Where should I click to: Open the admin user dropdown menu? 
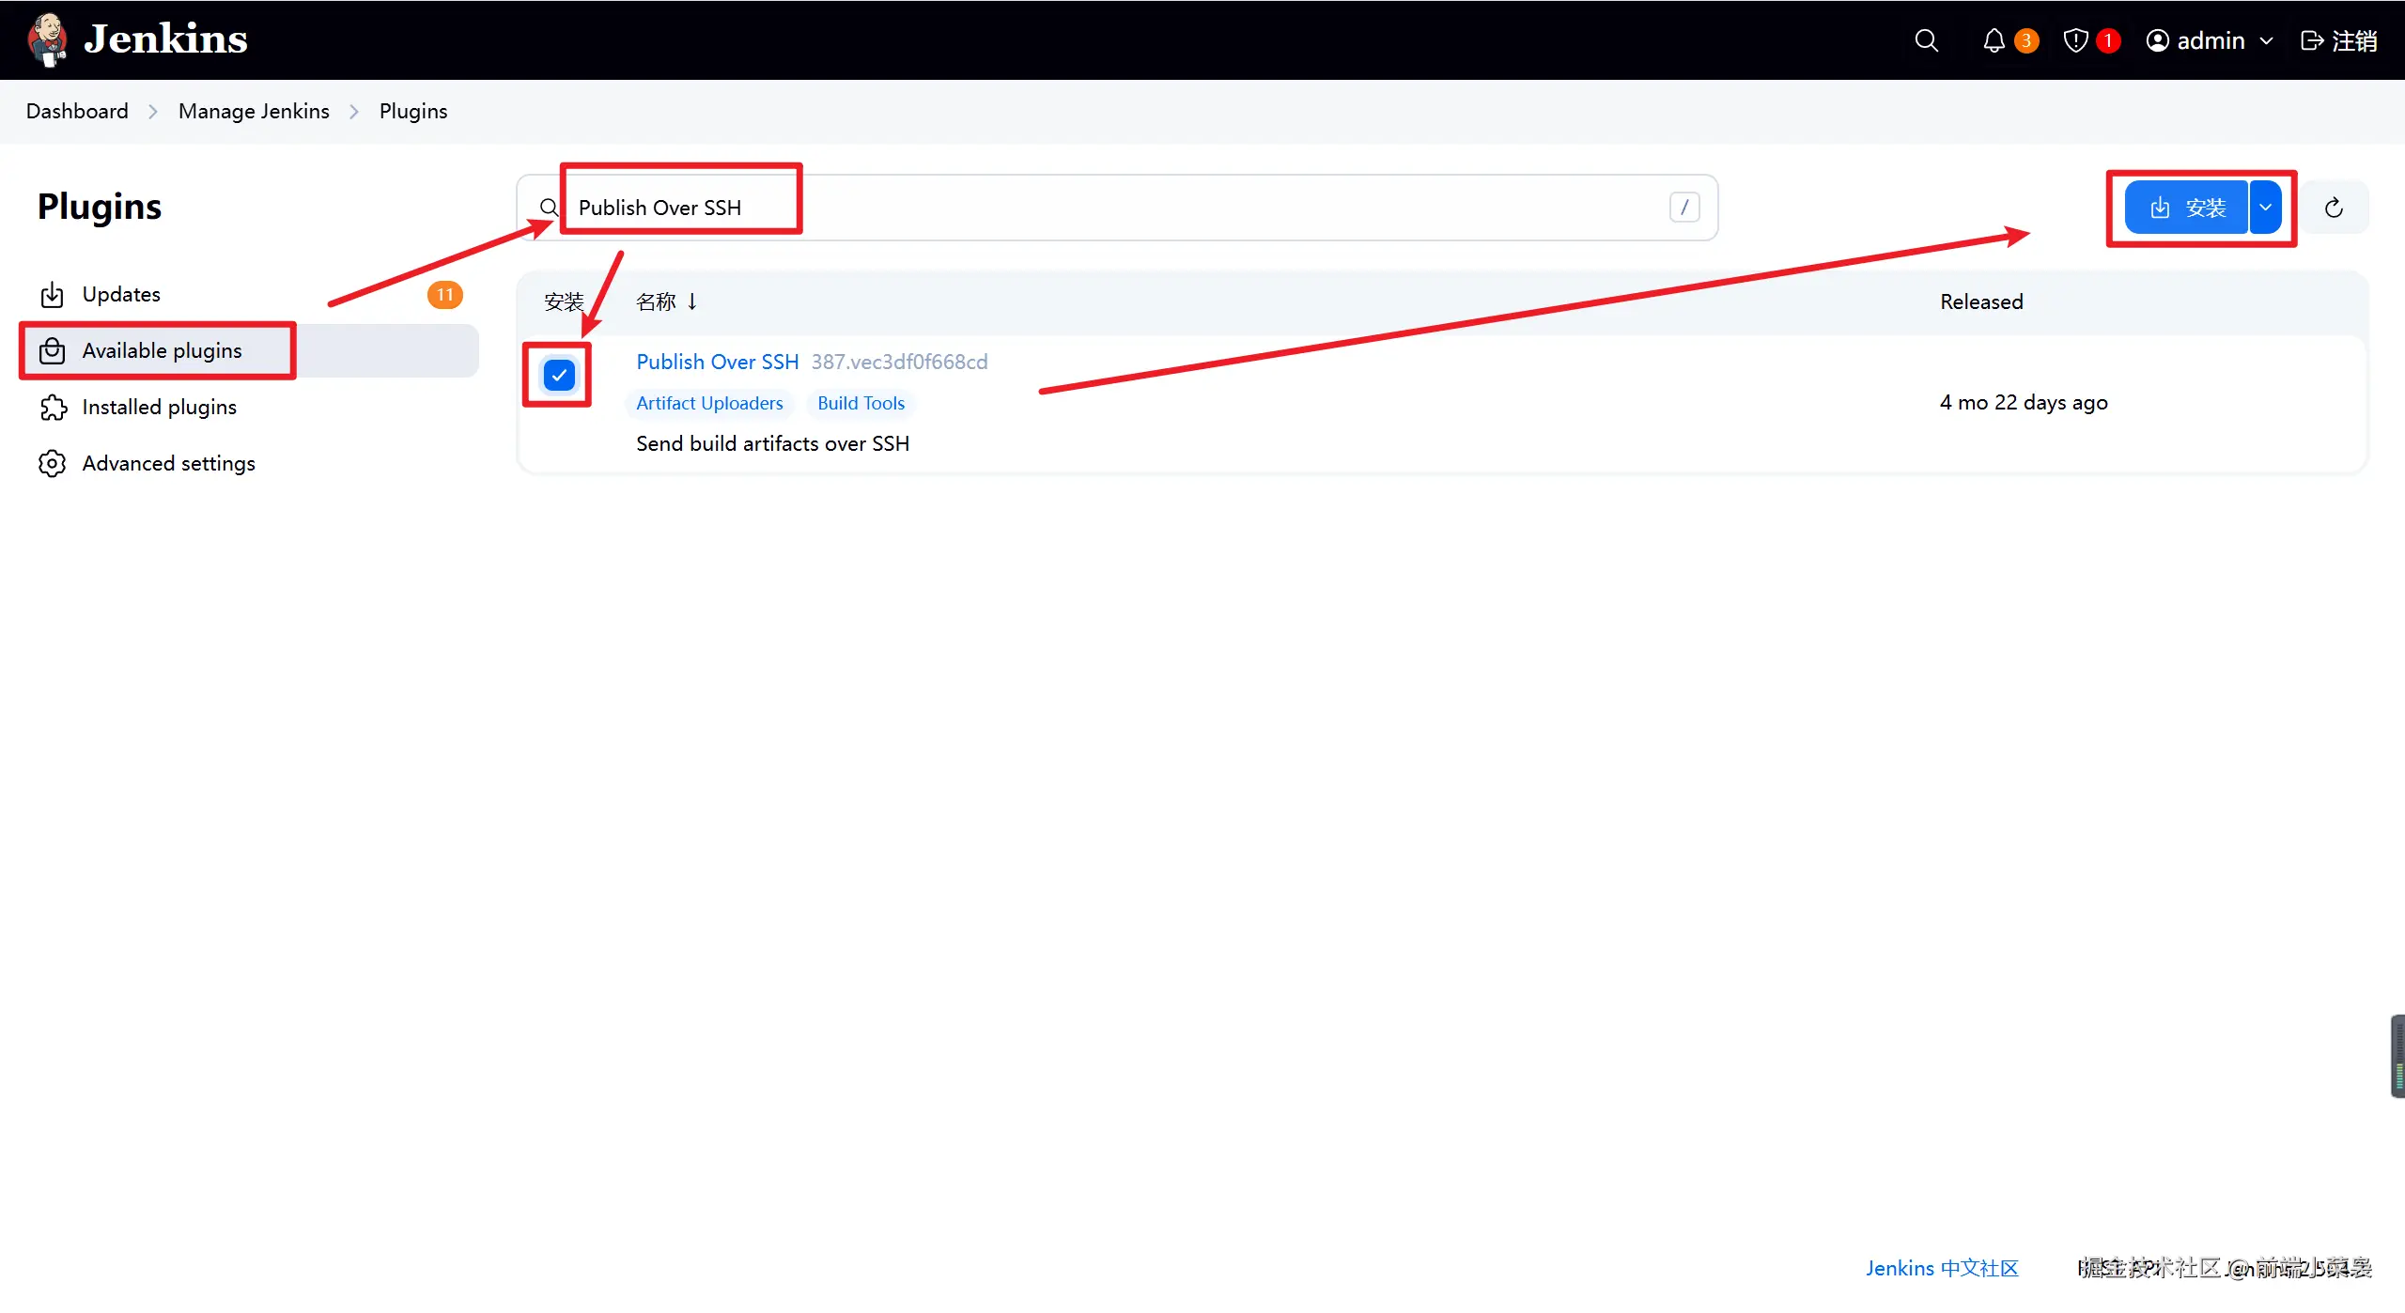click(x=2208, y=40)
